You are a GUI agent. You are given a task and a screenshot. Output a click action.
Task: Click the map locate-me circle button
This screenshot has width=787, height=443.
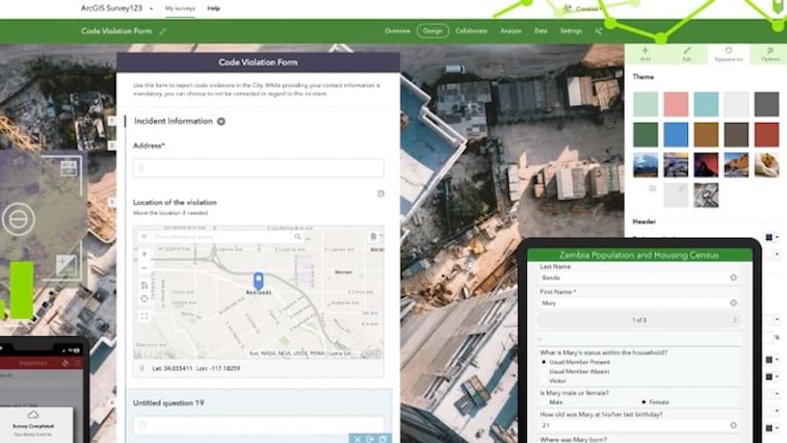coord(145,299)
